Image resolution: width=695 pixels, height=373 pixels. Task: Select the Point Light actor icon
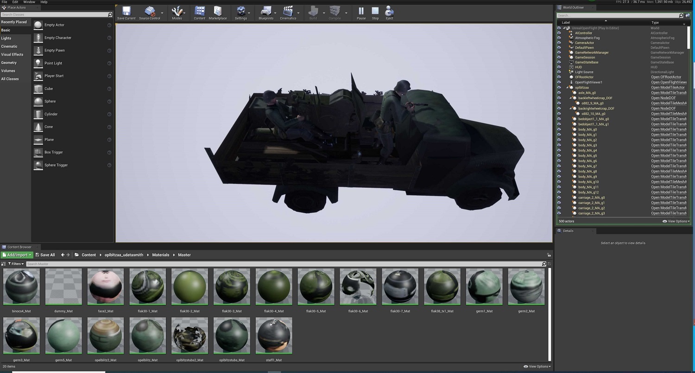tap(38, 63)
